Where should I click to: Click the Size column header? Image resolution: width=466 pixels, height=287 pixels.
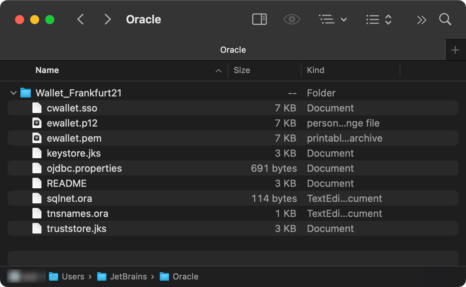coord(242,70)
